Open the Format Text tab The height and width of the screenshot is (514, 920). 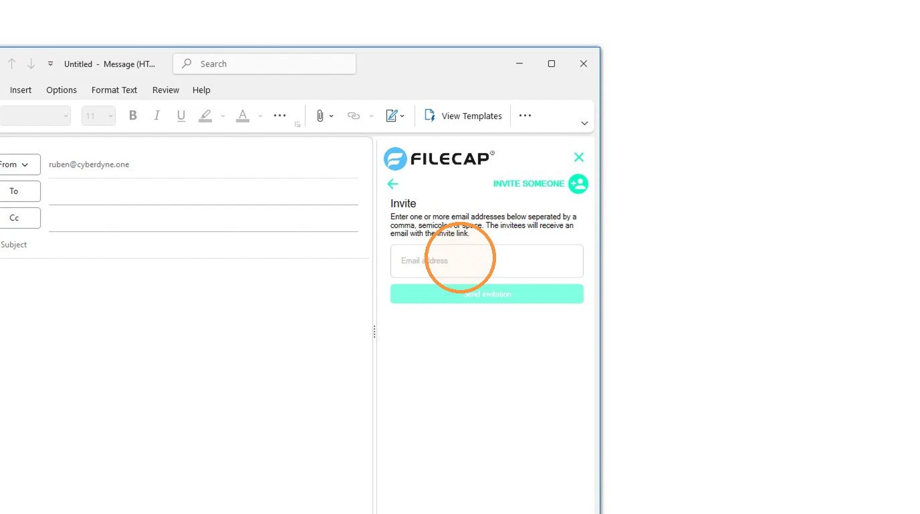click(x=114, y=90)
